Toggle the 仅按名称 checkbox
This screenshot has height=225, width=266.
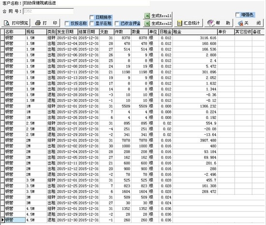67,24
